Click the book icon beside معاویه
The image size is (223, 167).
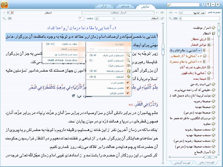pyautogui.click(x=213, y=124)
